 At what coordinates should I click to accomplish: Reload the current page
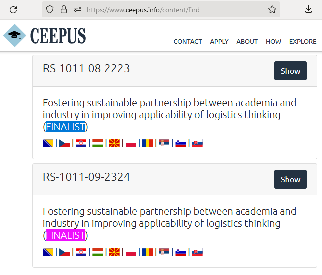(x=13, y=9)
